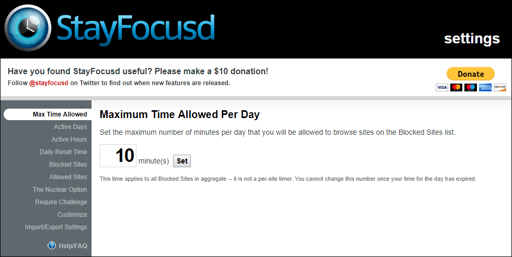Click the Maestro card icon
This screenshot has height=257, width=512.
pos(471,87)
